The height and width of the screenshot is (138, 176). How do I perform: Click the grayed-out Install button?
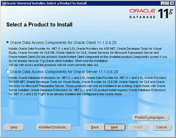coord(138,127)
